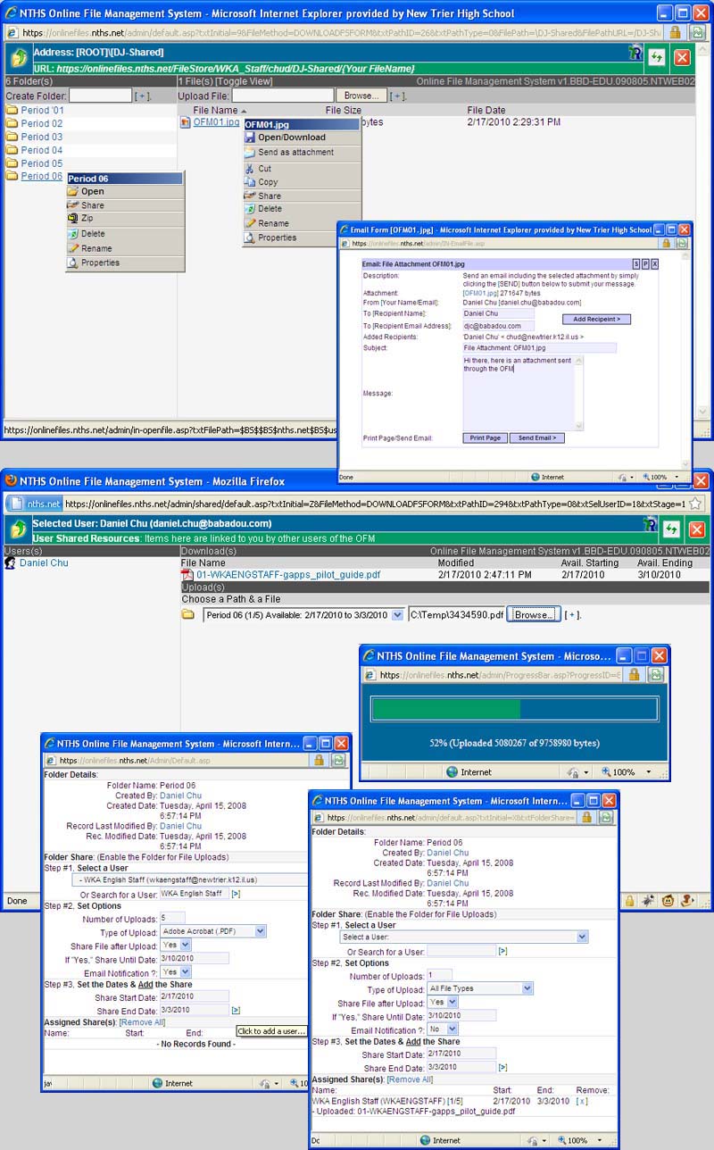Click the padlock icon in the upload progress window address bar

click(x=635, y=675)
